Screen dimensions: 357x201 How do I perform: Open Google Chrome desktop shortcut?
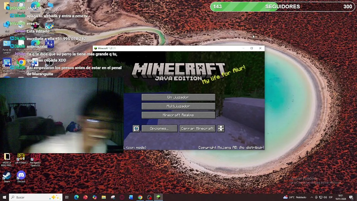click(21, 65)
